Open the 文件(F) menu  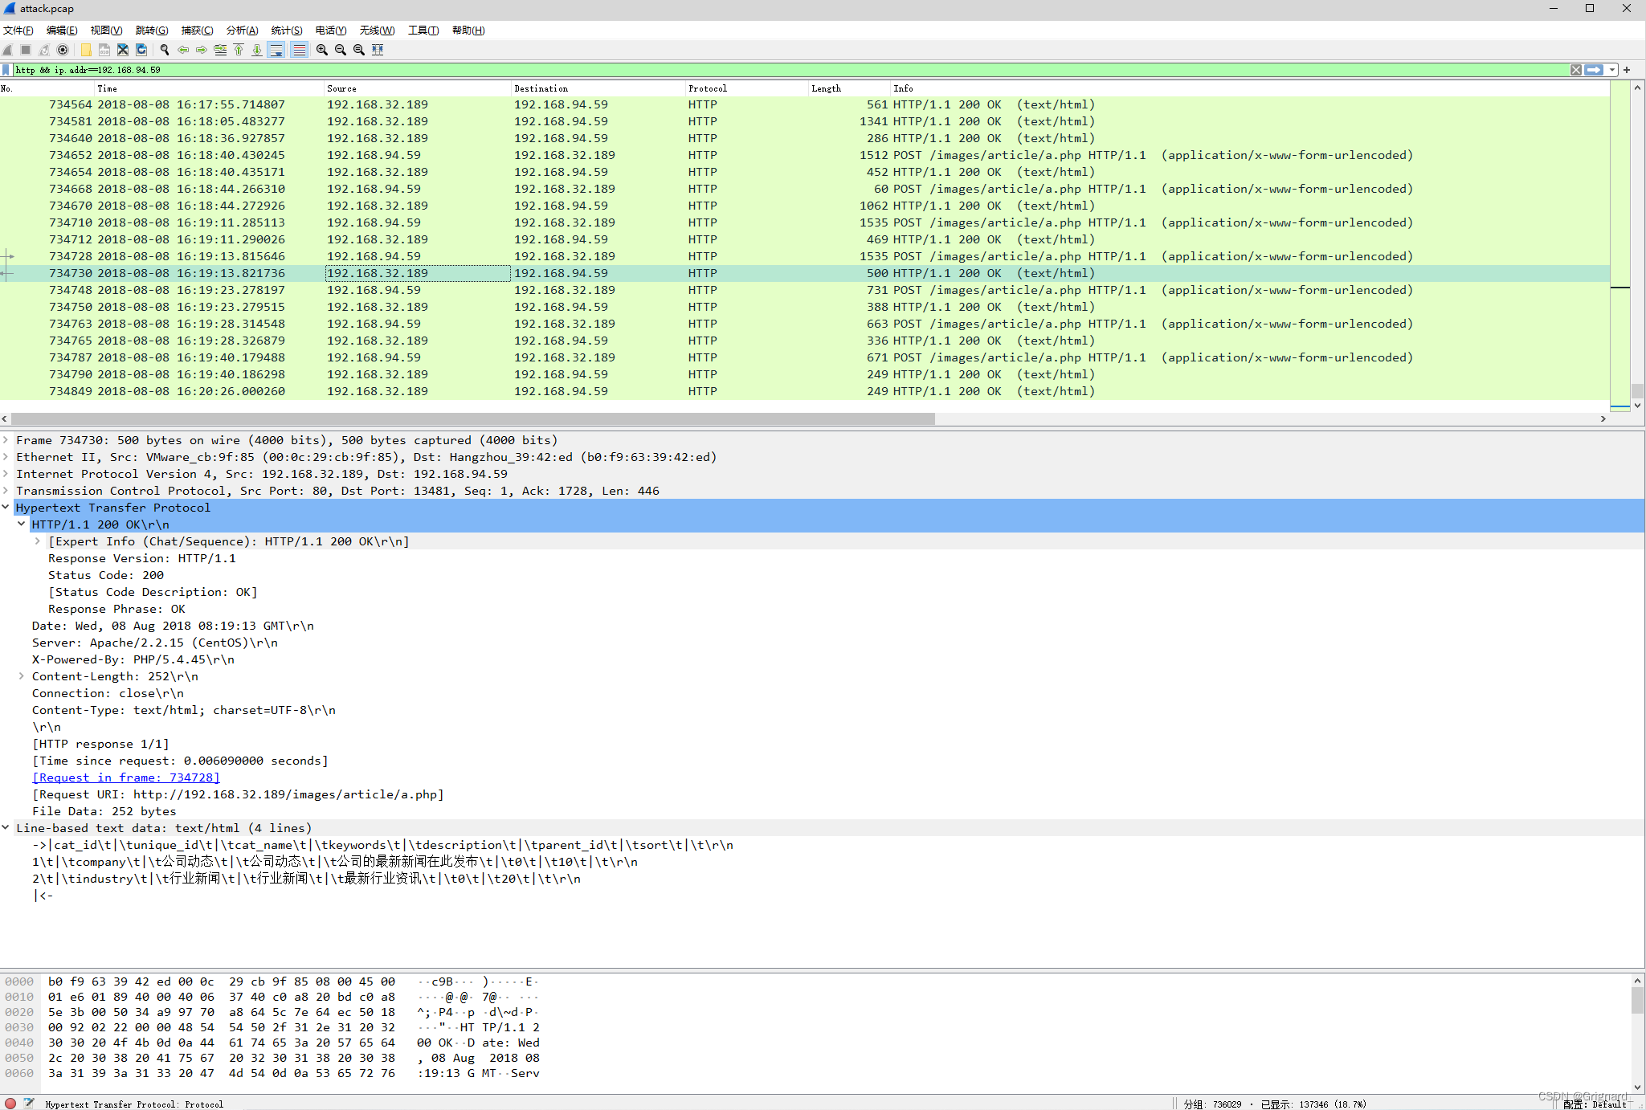pos(18,31)
